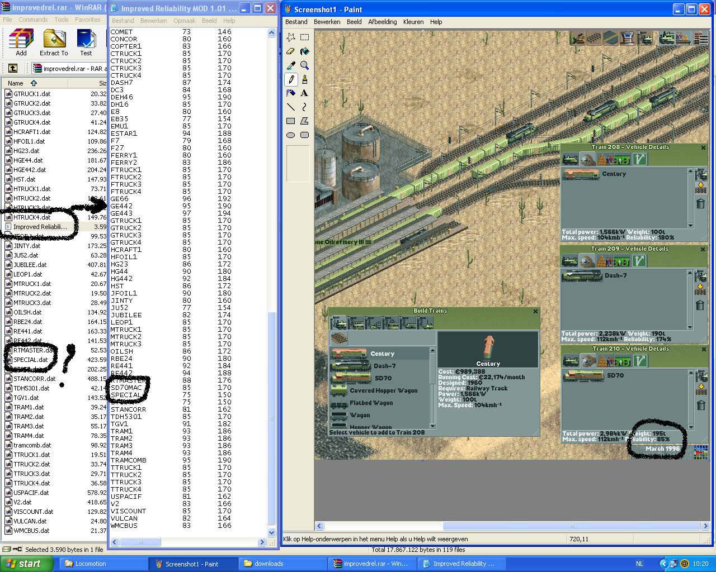Select the straight Line tool
This screenshot has width=716, height=572.
click(291, 107)
